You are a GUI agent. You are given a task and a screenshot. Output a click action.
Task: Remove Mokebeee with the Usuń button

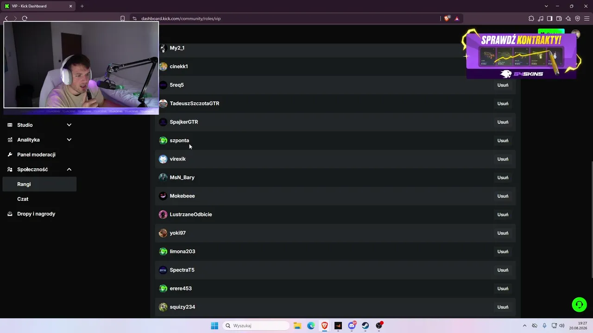[x=503, y=196]
